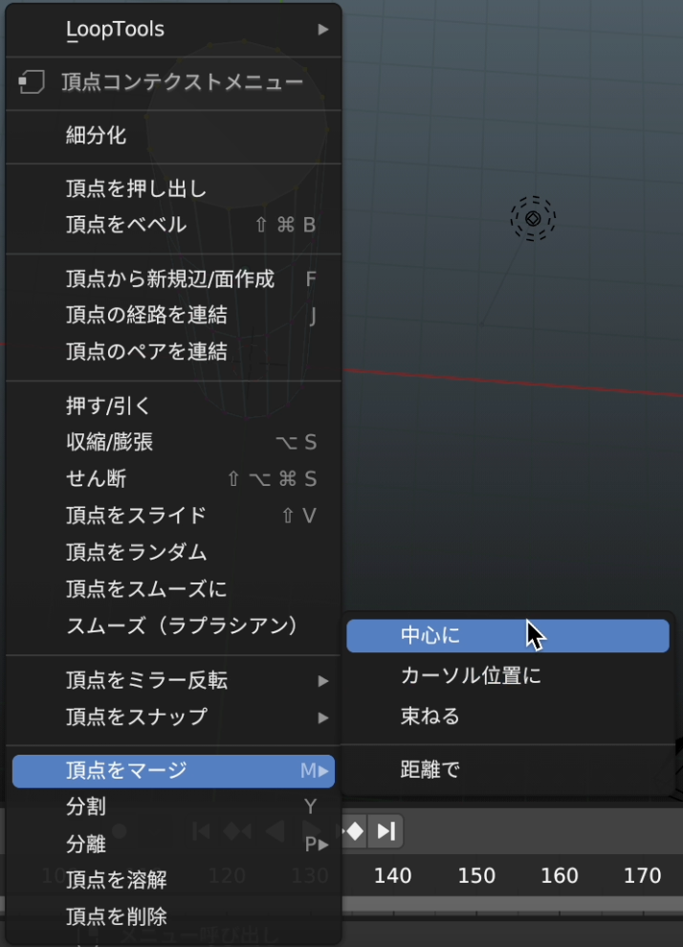683x947 pixels.
Task: Select スムーズ（ラプラシアン）entry
Action: click(173, 626)
